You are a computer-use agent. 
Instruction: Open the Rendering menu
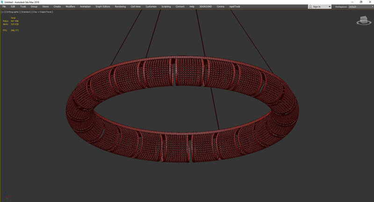tap(120, 7)
